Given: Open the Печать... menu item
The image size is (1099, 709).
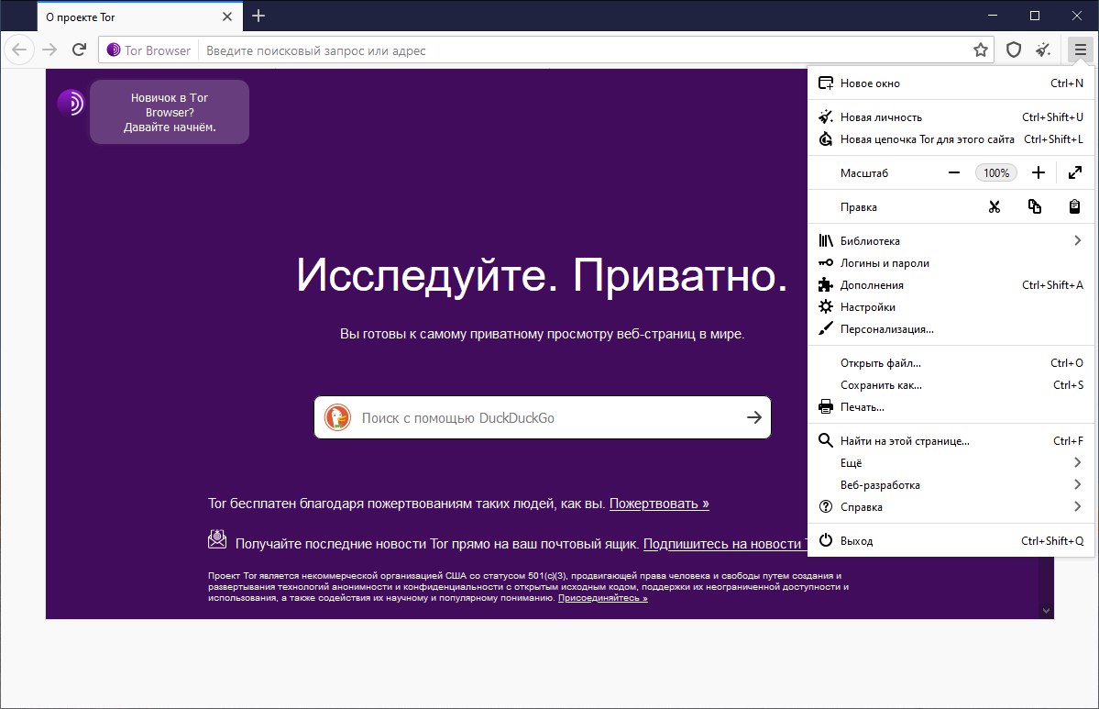Looking at the screenshot, I should [x=951, y=406].
